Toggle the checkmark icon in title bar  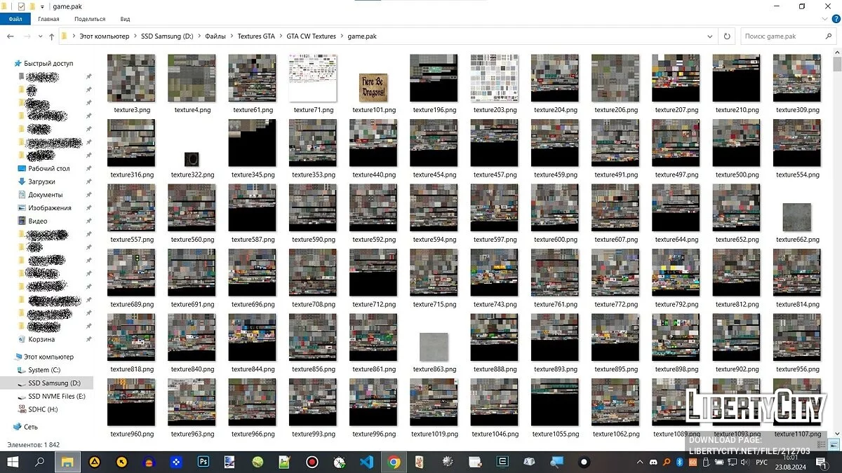21,6
